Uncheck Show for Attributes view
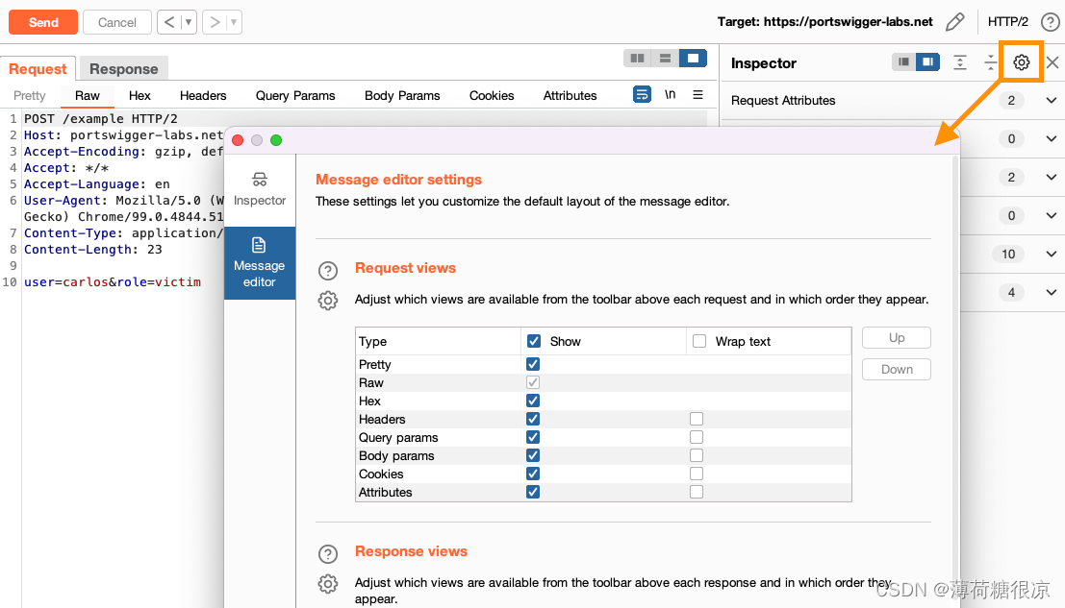The width and height of the screenshot is (1065, 608). tap(533, 492)
